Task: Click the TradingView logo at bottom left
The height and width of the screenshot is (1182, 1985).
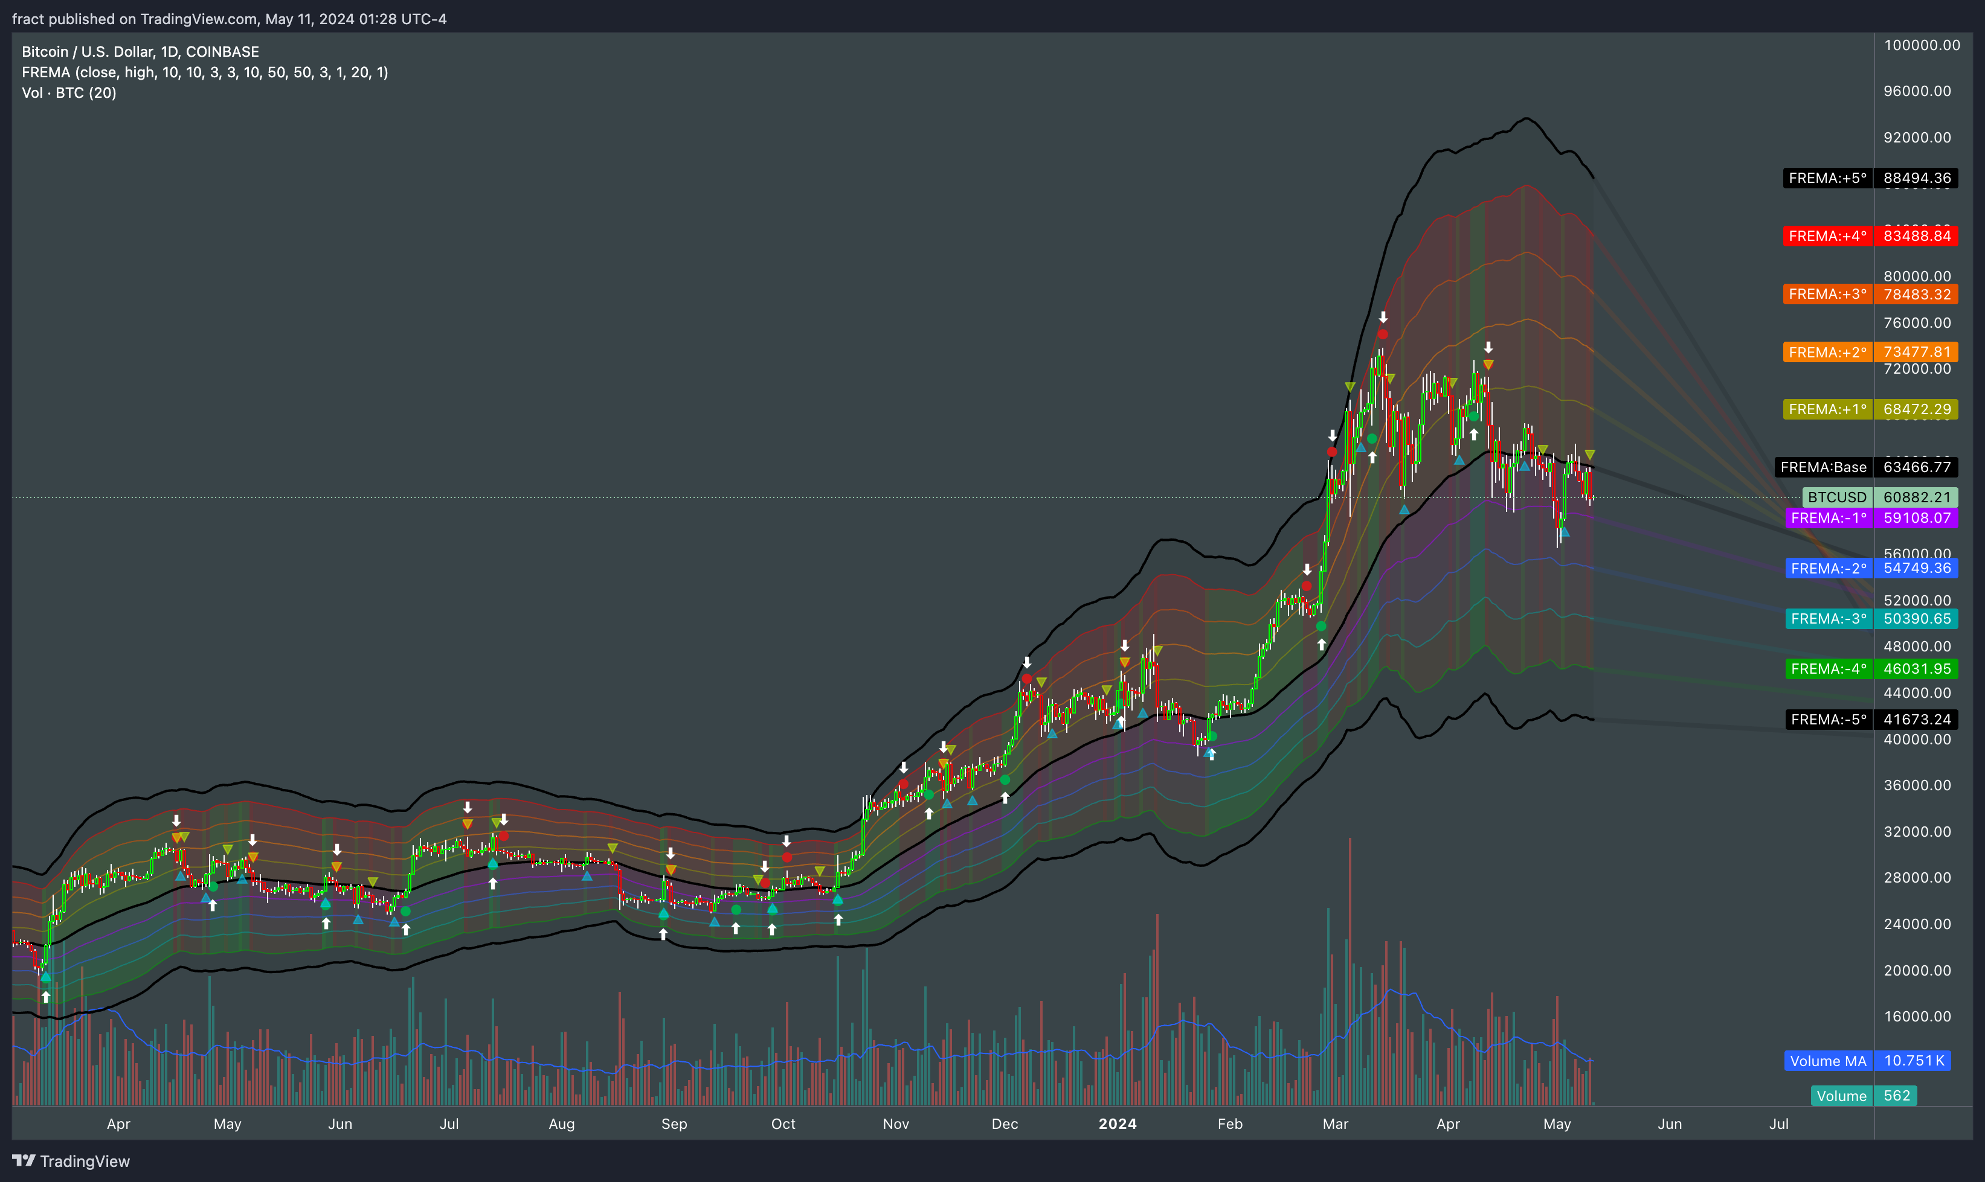Action: [71, 1160]
